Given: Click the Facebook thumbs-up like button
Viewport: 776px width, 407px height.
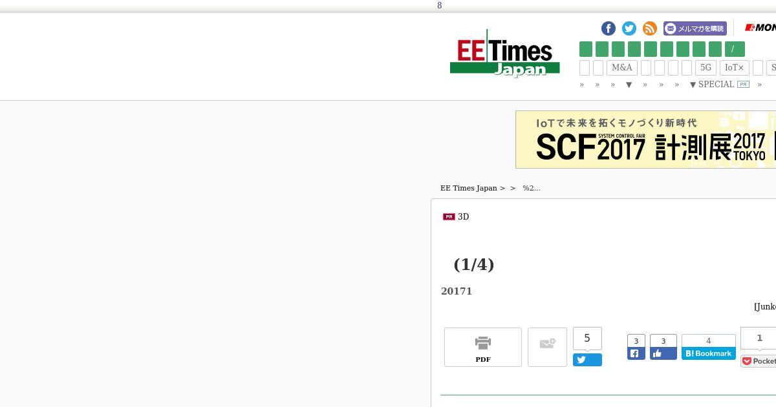Looking at the screenshot, I should [663, 353].
